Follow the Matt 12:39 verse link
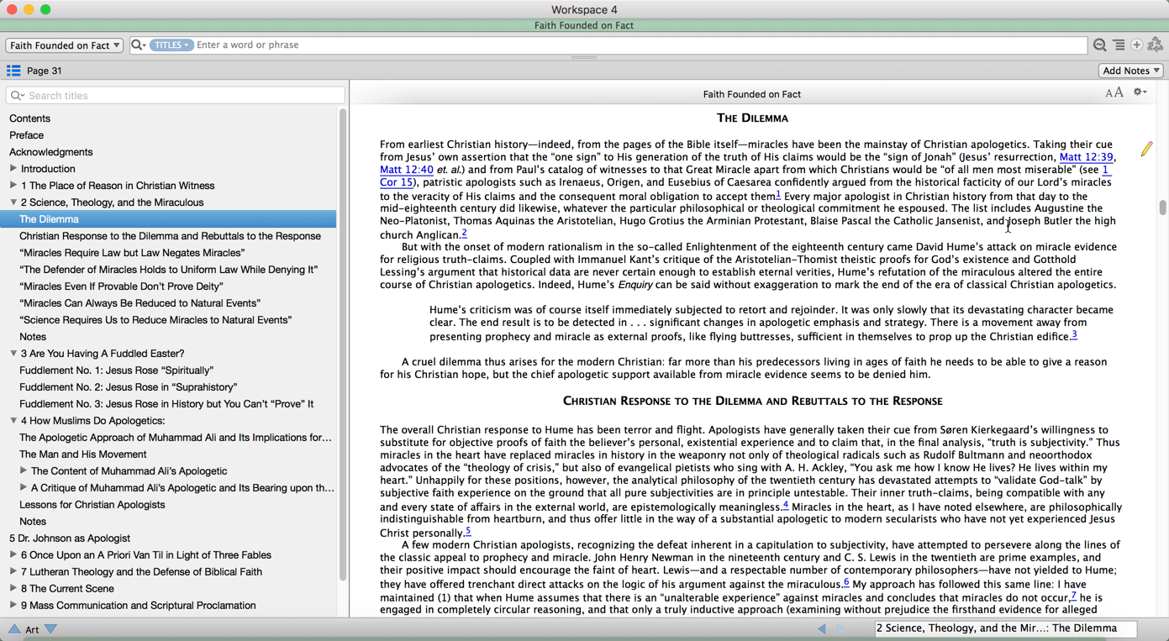The width and height of the screenshot is (1169, 641). [1086, 157]
